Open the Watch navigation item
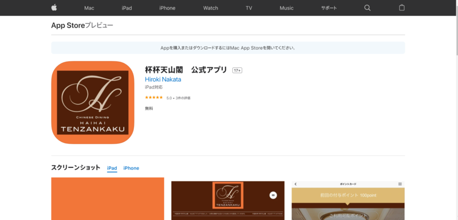Image resolution: width=458 pixels, height=220 pixels. 211,8
